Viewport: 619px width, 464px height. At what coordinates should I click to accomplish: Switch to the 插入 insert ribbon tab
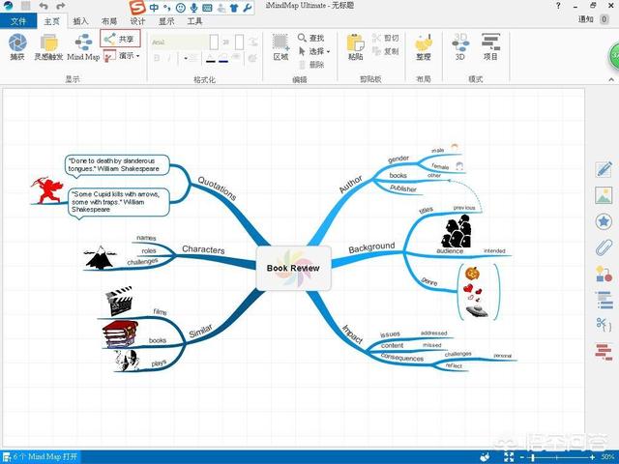81,20
